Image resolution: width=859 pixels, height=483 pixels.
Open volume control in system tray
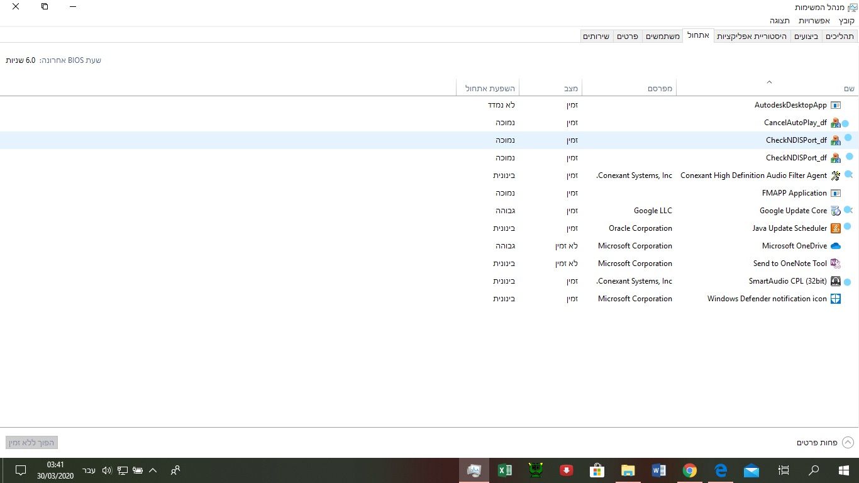tap(106, 470)
